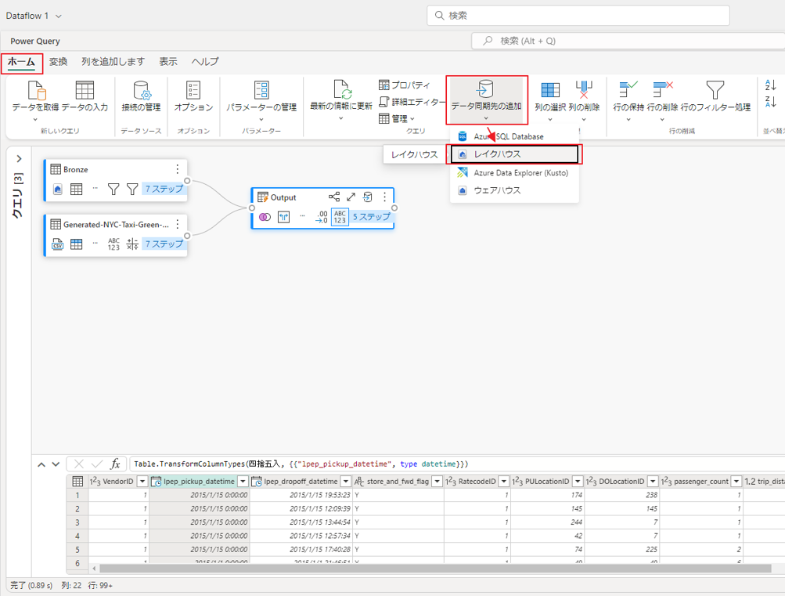Screen dimensions: 785x596
Task: Click the データを取得 (Get data) icon
Action: 37,90
